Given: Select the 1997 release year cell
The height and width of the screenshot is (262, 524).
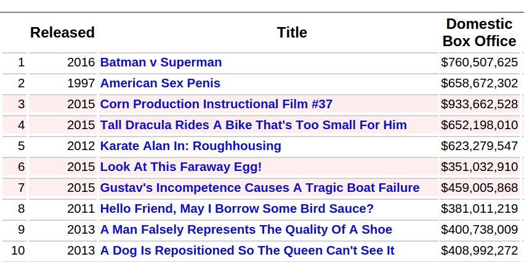Looking at the screenshot, I should [81, 83].
